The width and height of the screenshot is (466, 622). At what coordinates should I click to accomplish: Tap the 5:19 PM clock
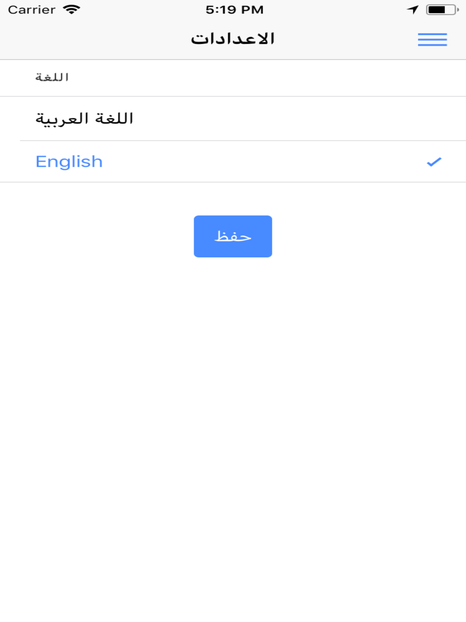pos(234,9)
